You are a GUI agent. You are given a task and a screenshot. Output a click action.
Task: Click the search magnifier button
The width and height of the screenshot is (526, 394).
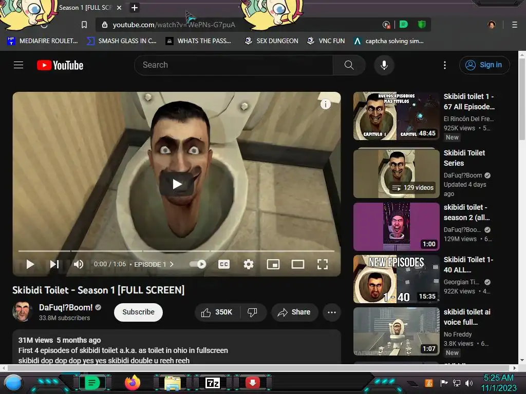(x=349, y=65)
